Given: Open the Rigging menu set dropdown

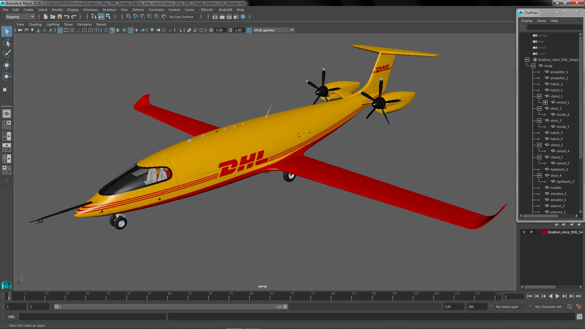Looking at the screenshot, I should tap(20, 17).
